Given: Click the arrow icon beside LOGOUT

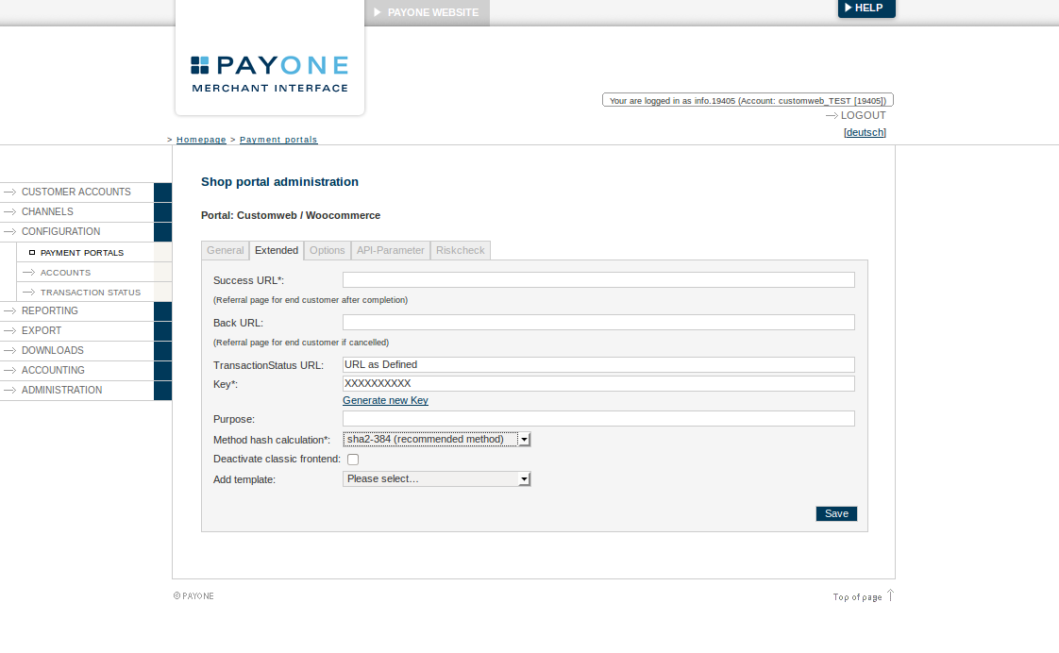Looking at the screenshot, I should (832, 116).
